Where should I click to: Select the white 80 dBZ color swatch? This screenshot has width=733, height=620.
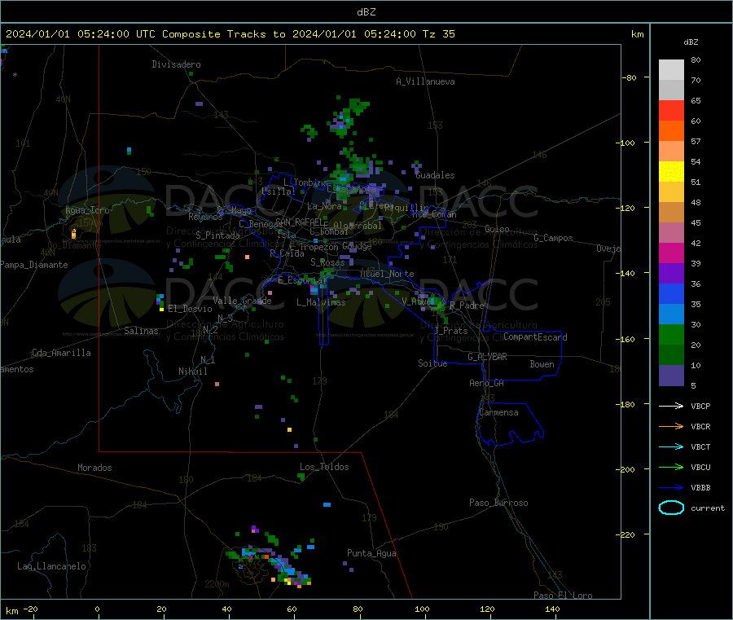coord(671,70)
